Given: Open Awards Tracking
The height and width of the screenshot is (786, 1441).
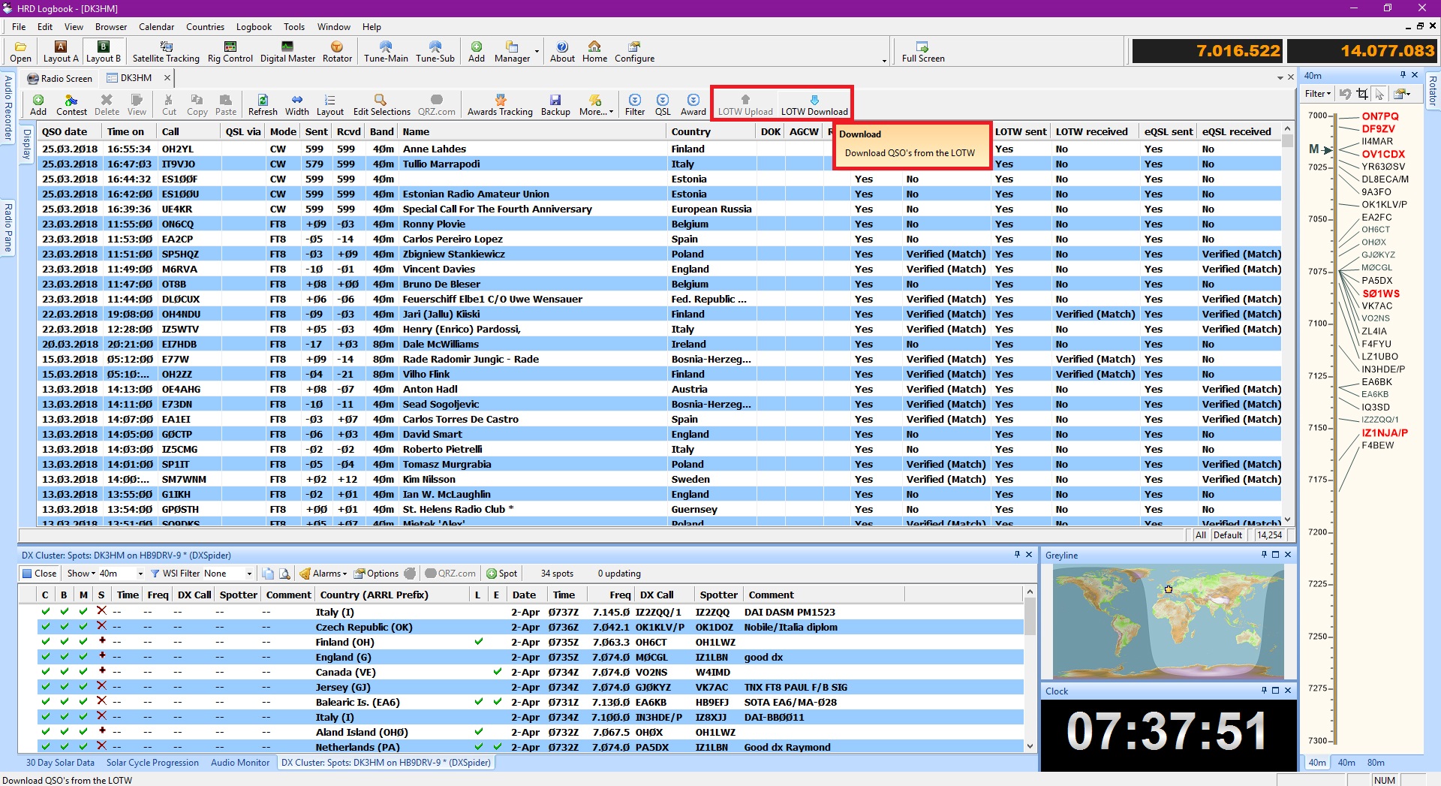Looking at the screenshot, I should pyautogui.click(x=500, y=104).
